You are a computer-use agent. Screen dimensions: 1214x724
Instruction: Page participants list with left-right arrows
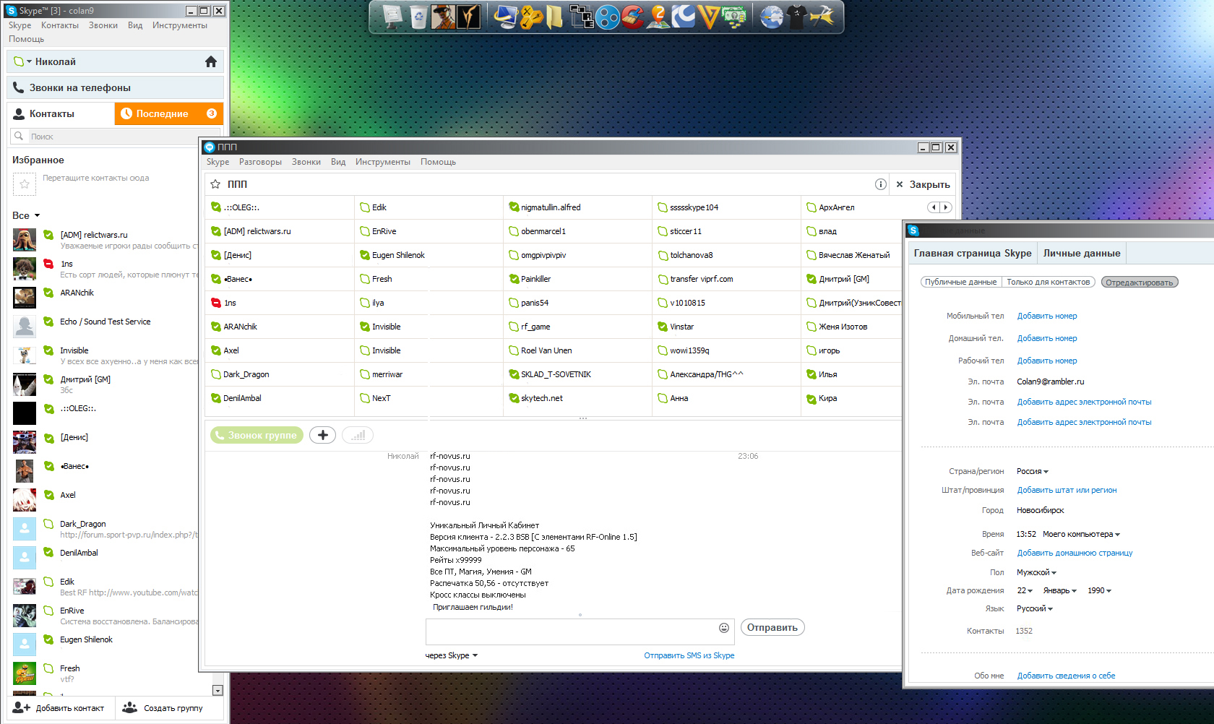(x=939, y=207)
